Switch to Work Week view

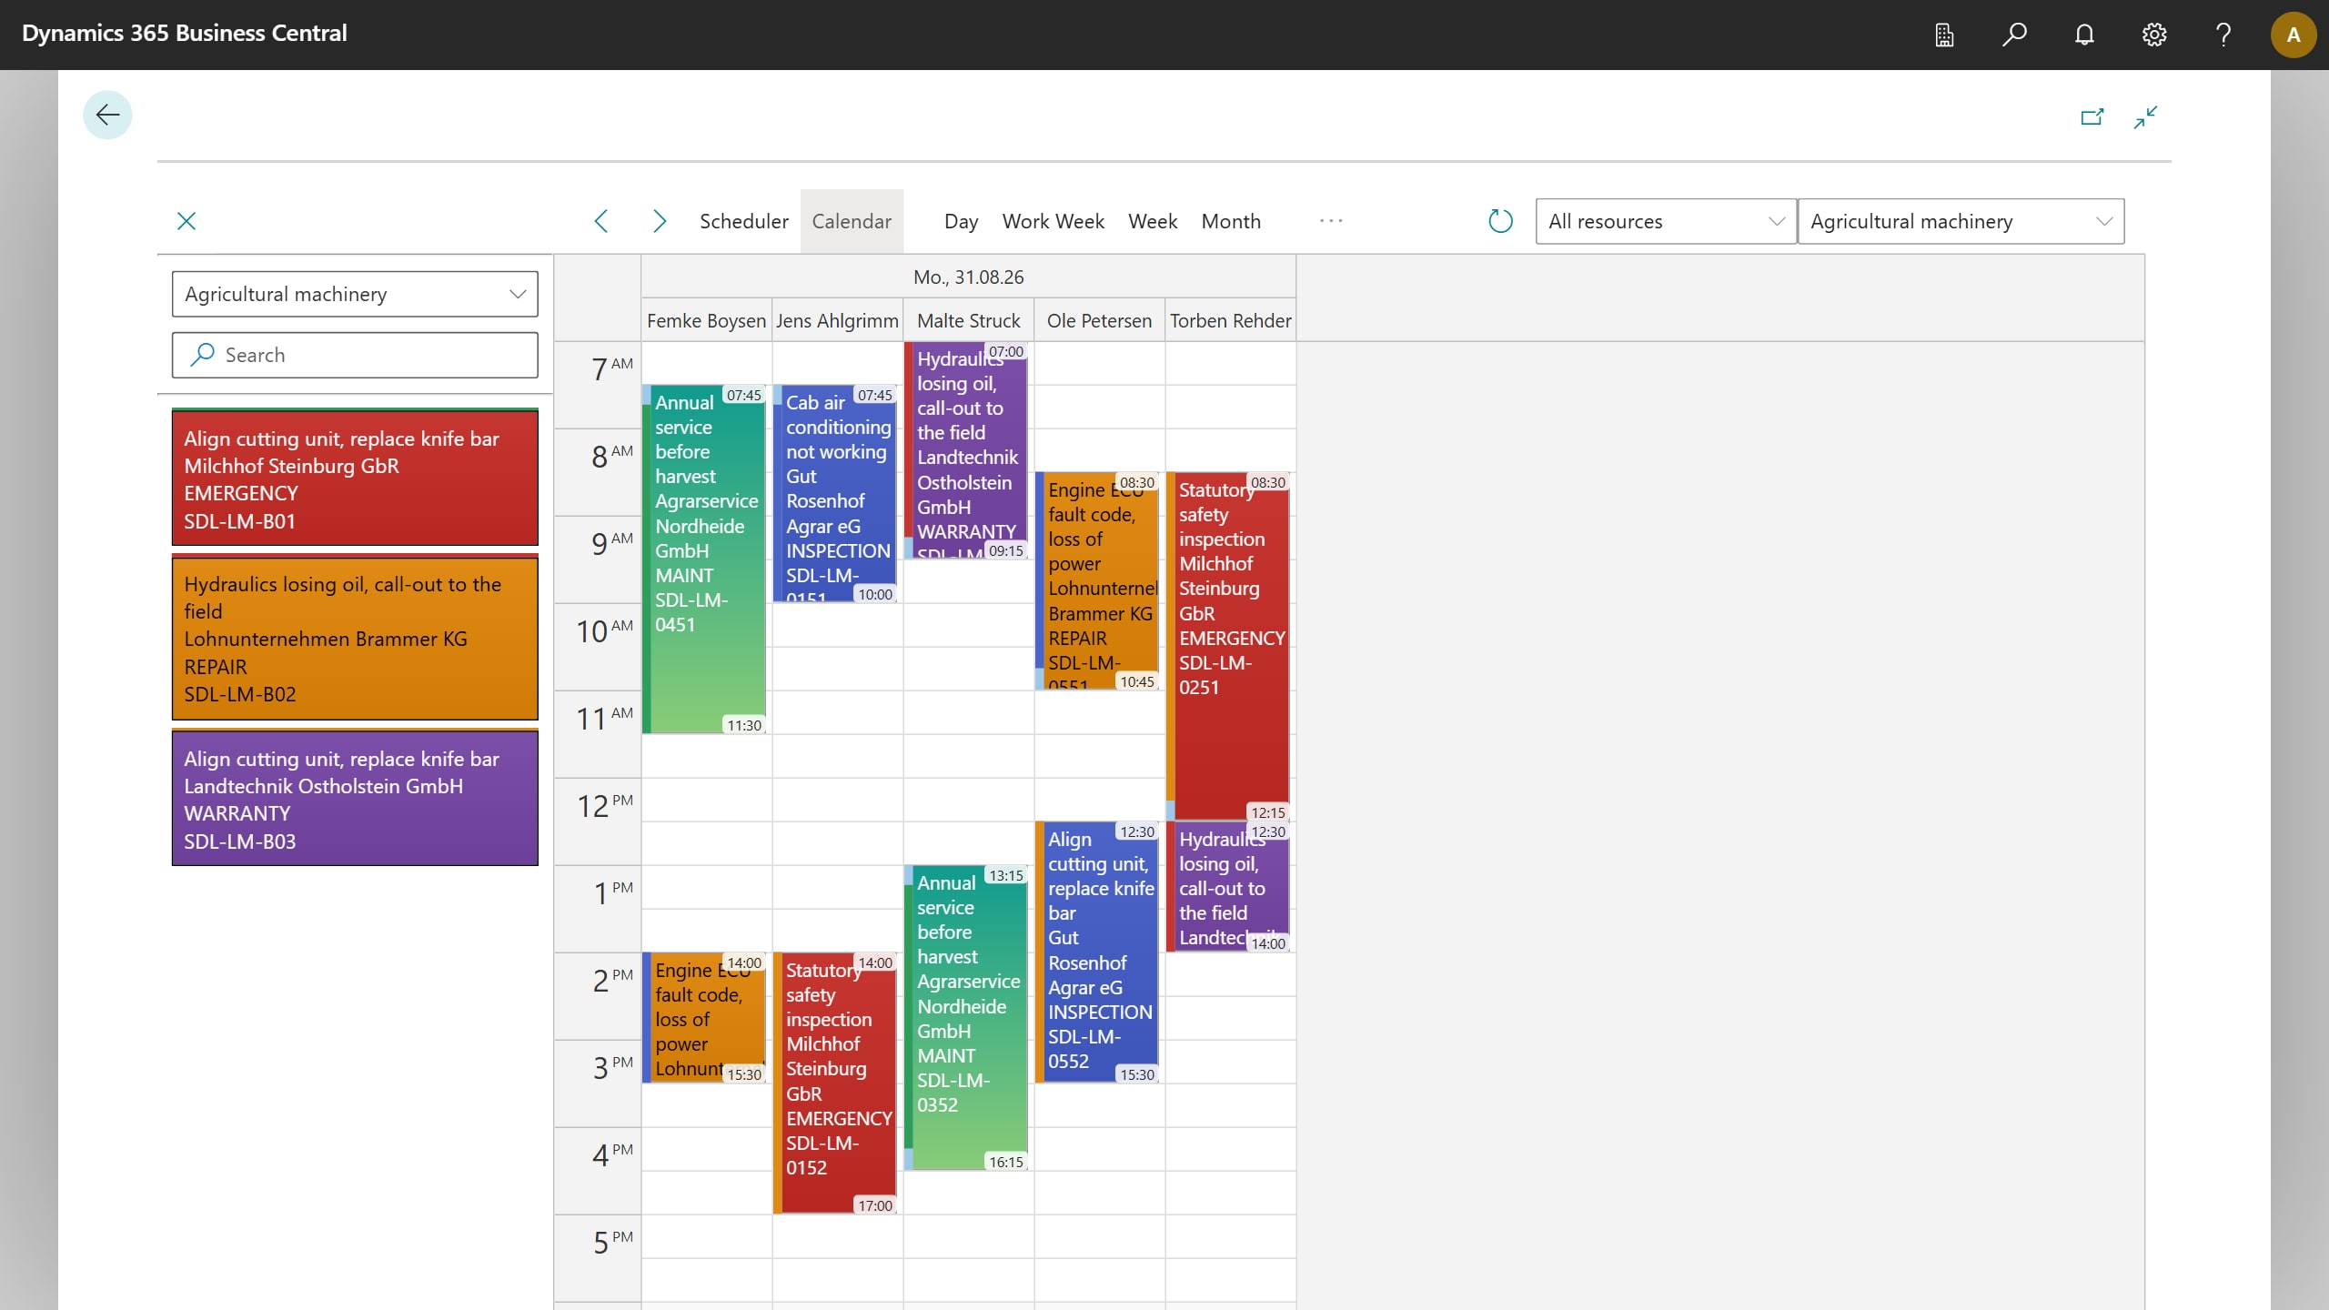point(1053,221)
